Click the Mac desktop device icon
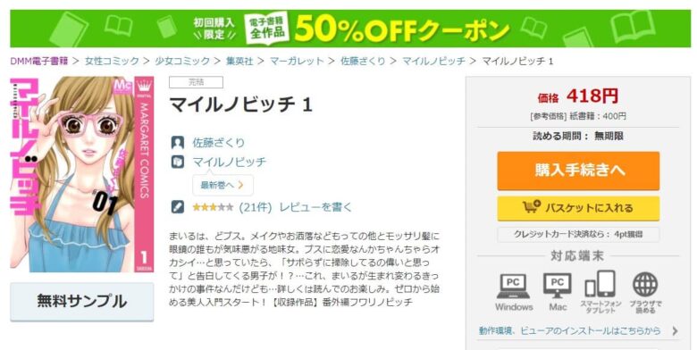697x350 pixels. click(x=558, y=287)
